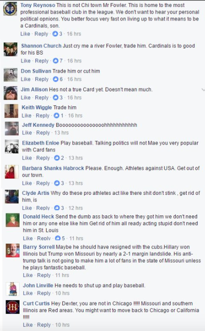
Task: Reply to Jim Allison's comment
Action: (42, 97)
